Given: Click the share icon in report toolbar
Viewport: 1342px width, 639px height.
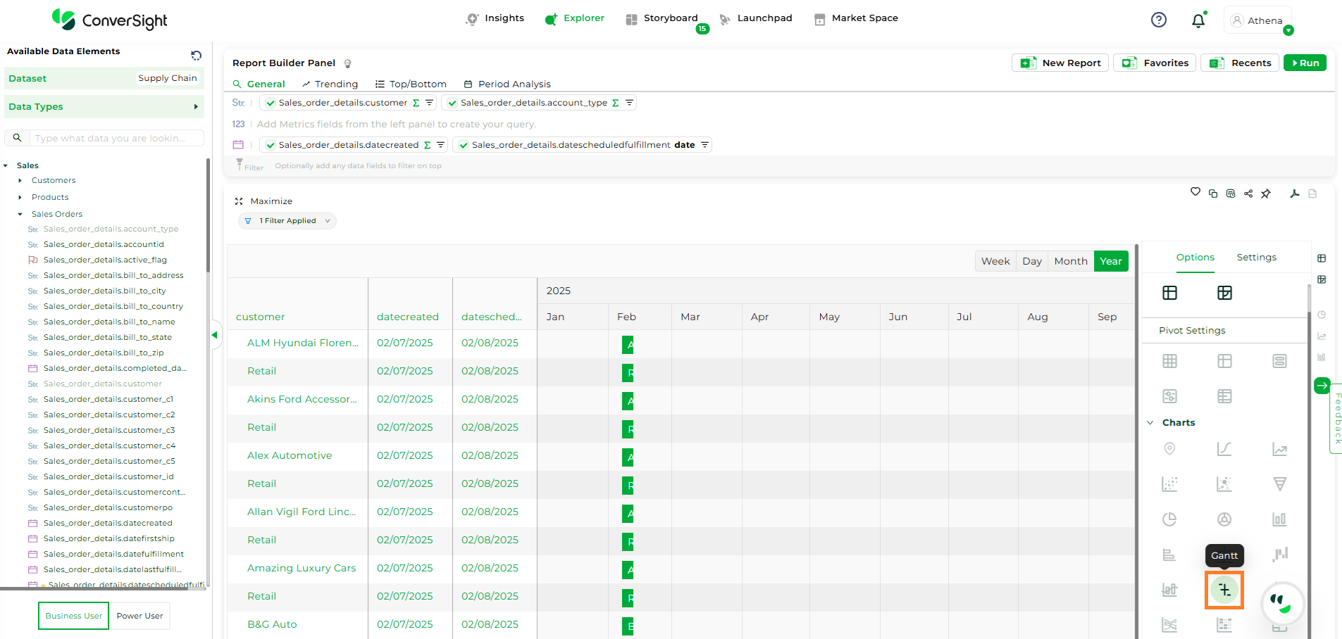Looking at the screenshot, I should pyautogui.click(x=1248, y=194).
